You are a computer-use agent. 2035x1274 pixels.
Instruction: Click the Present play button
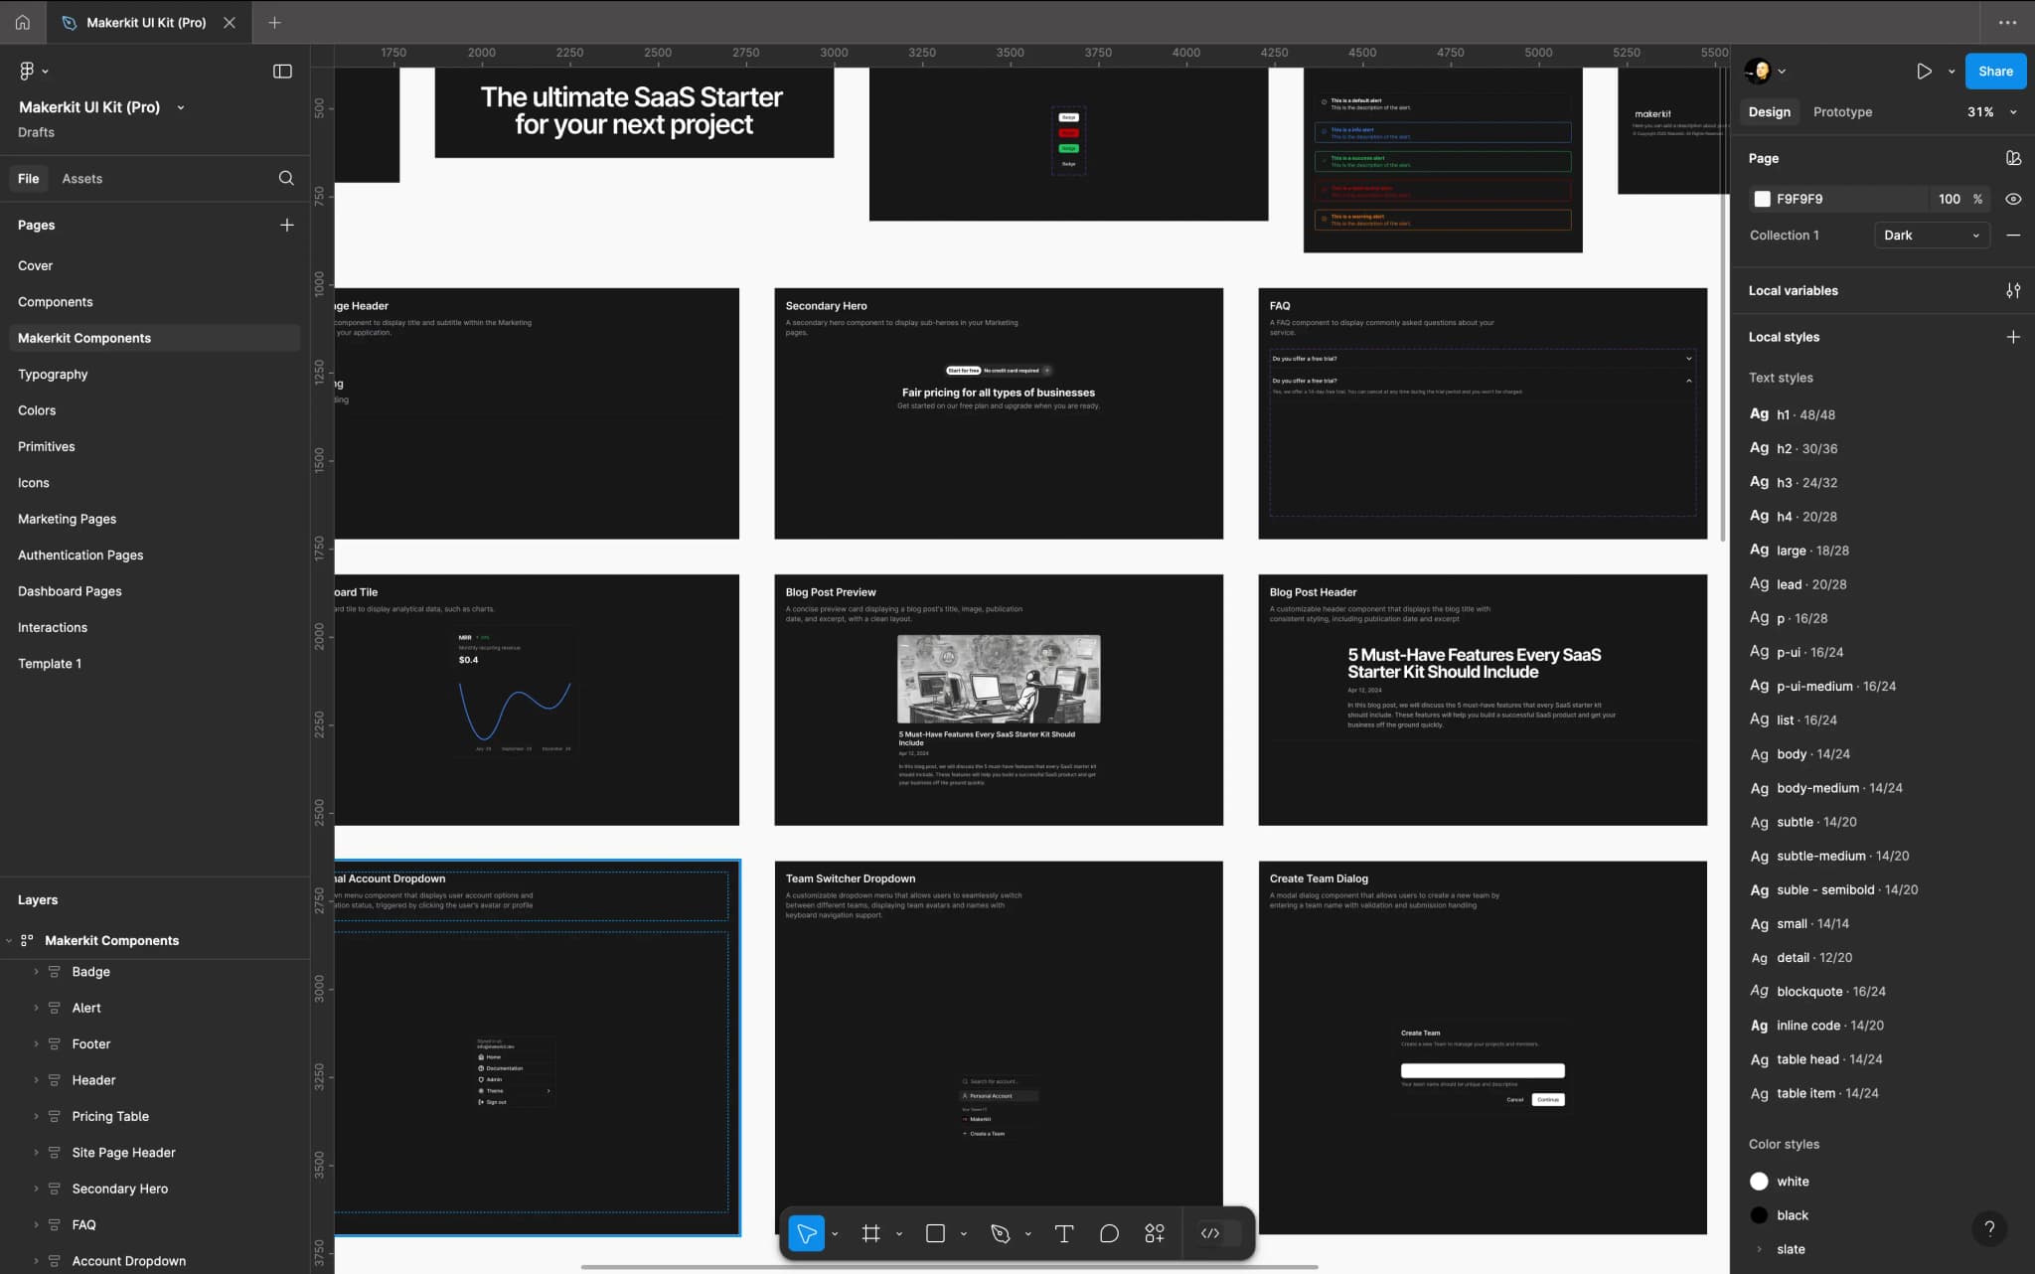pos(1924,71)
